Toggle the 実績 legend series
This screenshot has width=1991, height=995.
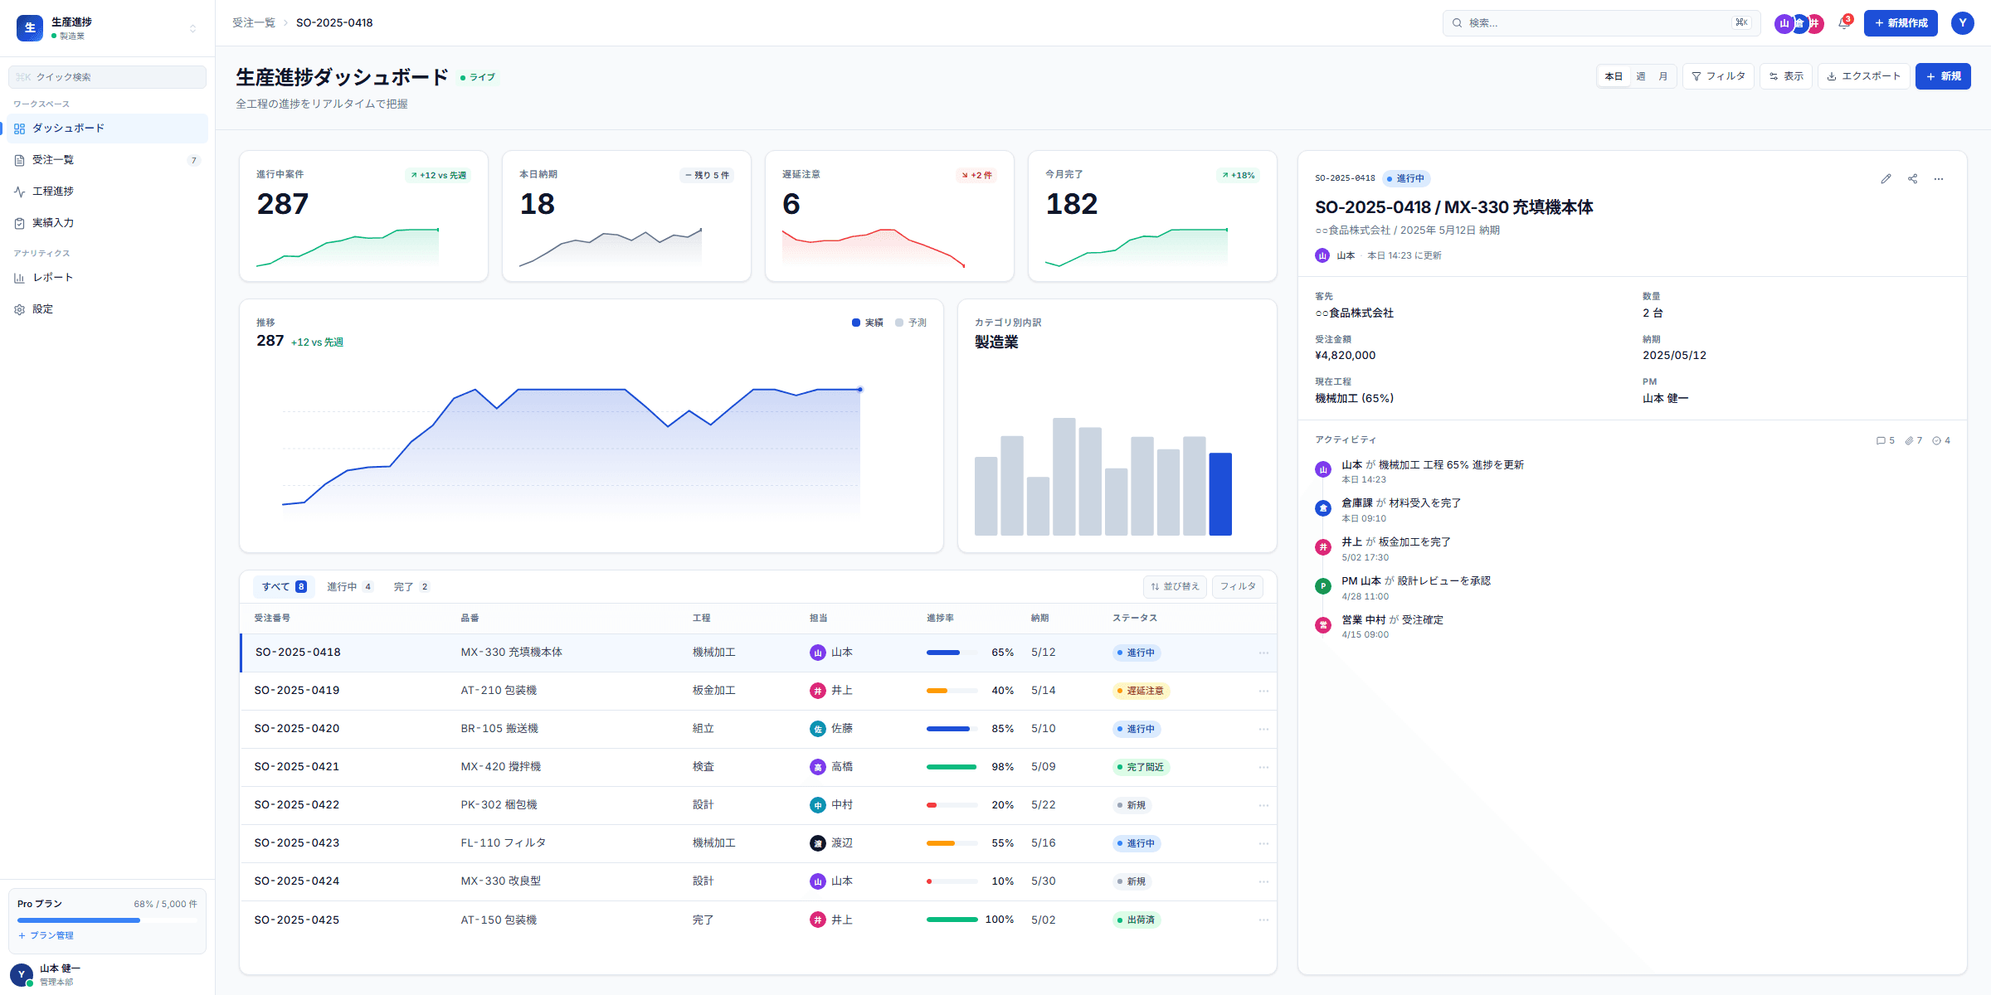coord(868,323)
